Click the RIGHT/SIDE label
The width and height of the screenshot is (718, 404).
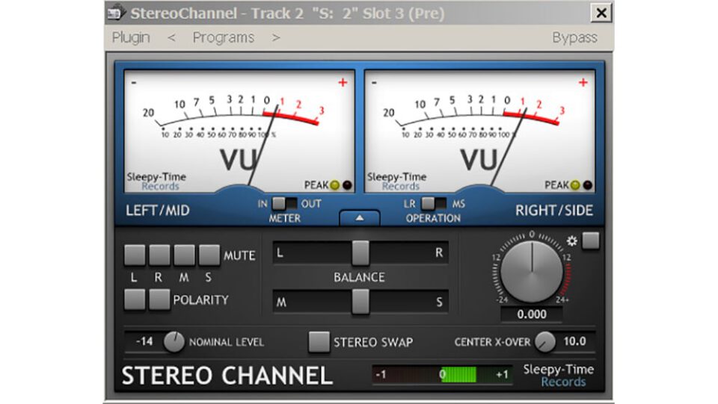pyautogui.click(x=554, y=211)
